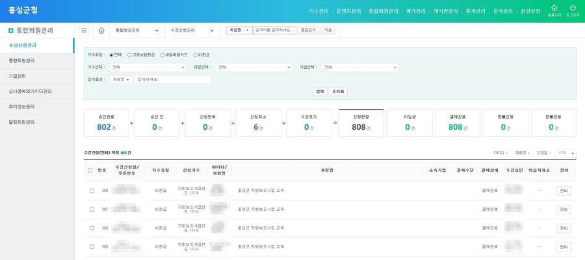Select 기업관리 in the sidebar
The image size is (585, 260).
37,76
